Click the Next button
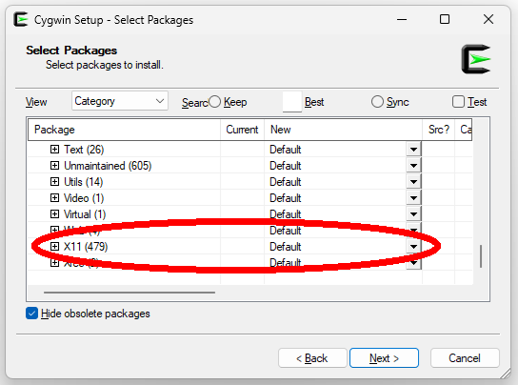The image size is (518, 385). click(384, 358)
